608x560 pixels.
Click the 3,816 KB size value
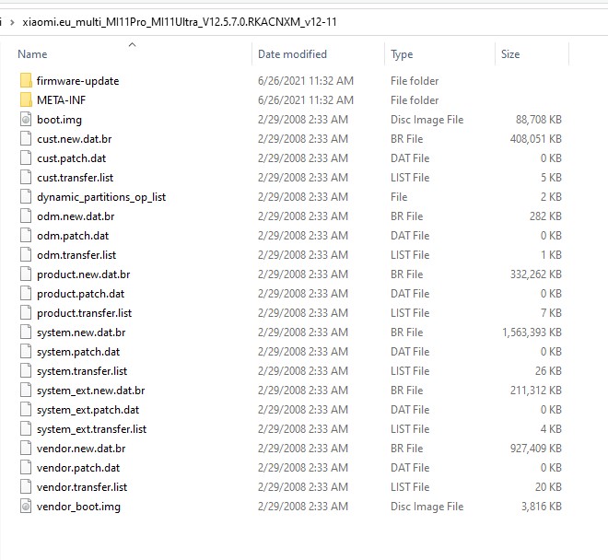click(542, 506)
